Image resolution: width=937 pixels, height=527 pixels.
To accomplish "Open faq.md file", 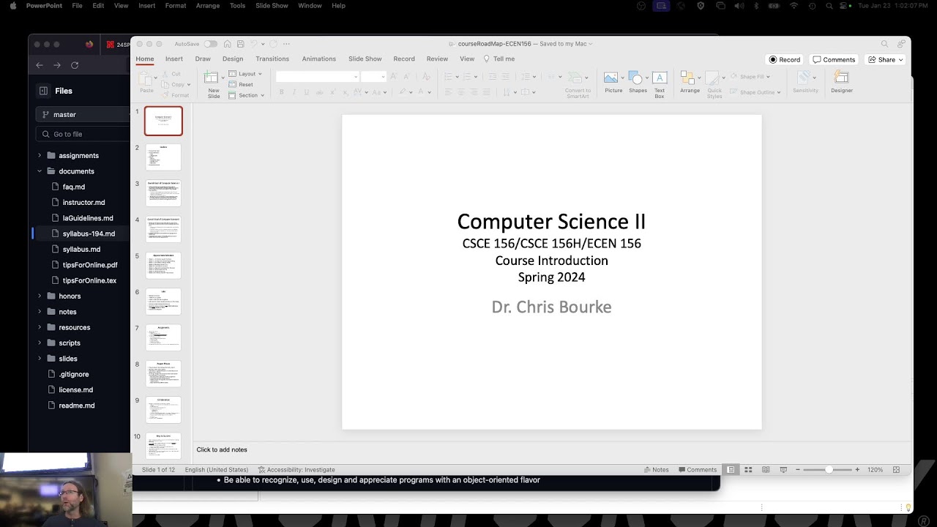I will tap(73, 187).
